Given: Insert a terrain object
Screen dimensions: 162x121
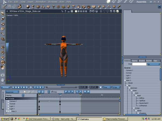Looking at the screenshot, I should click(63, 7).
